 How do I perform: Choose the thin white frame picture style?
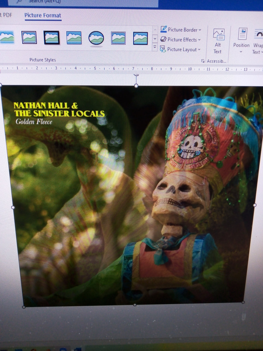(29, 37)
